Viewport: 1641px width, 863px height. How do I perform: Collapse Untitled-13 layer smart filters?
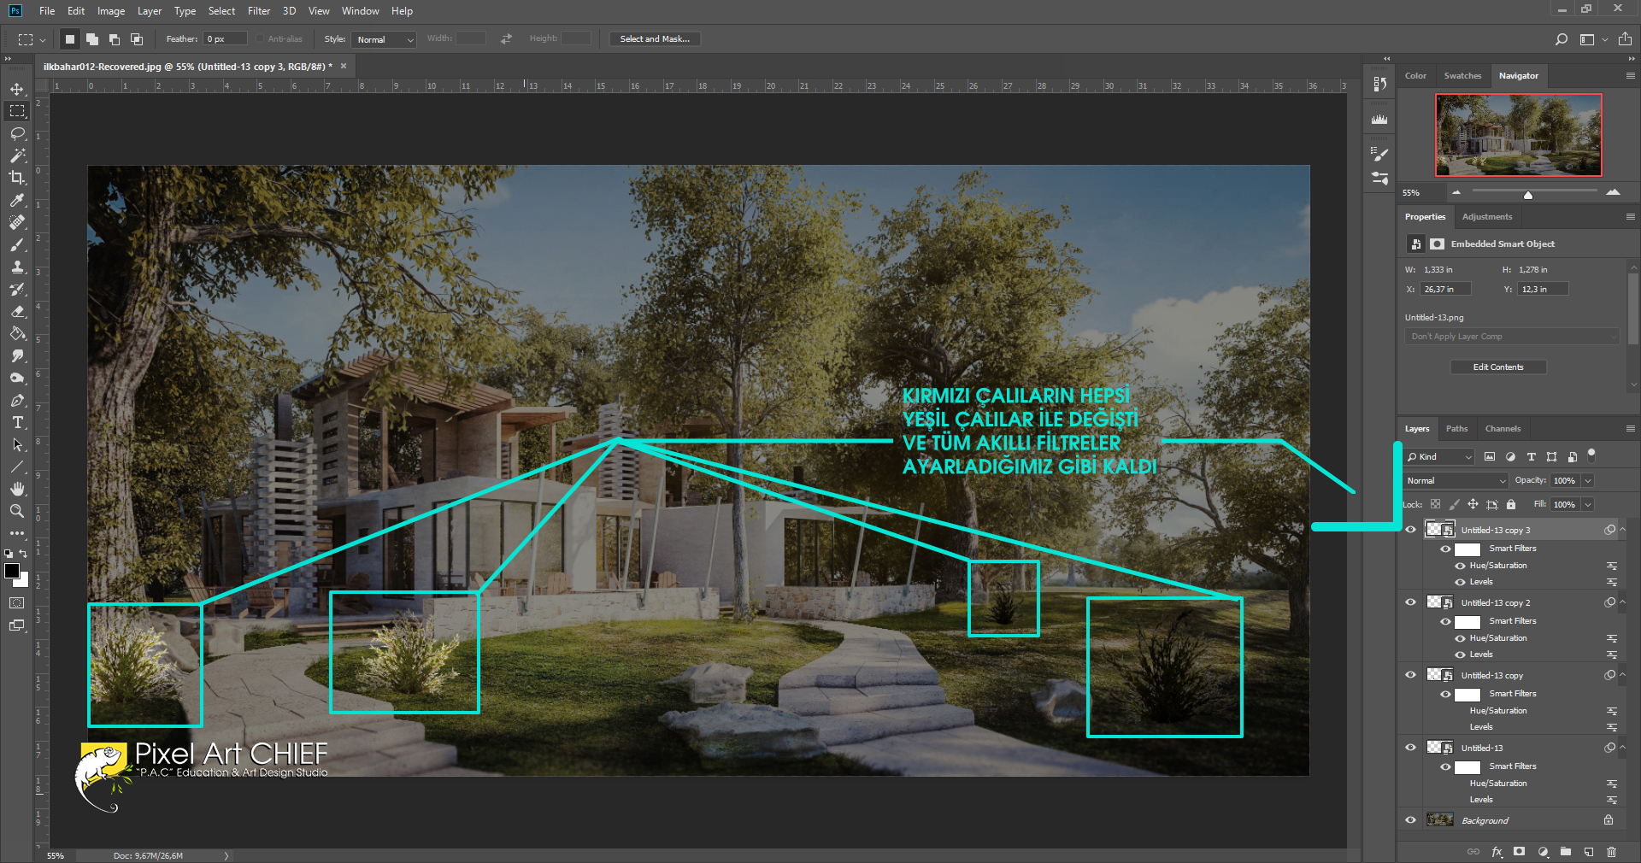tap(1622, 748)
